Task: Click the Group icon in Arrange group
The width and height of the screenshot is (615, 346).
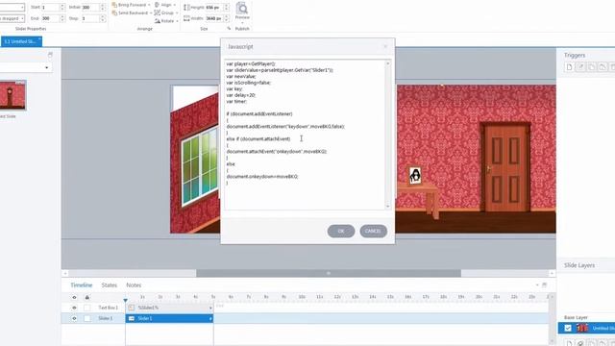Action: click(x=158, y=12)
